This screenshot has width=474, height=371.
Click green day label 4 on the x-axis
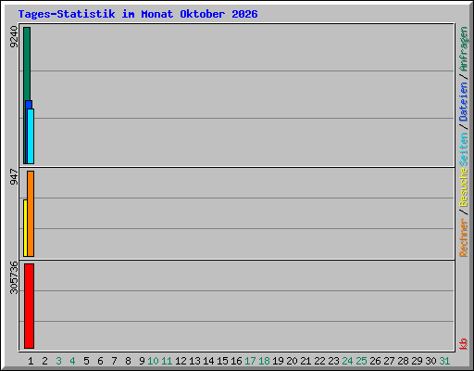coord(72,361)
